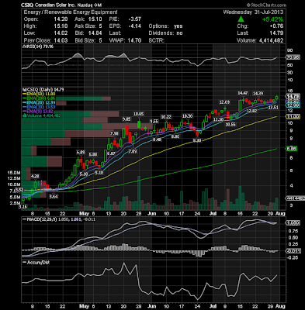Click the P/E value -3.57
The height and width of the screenshot is (310, 305).
135,19
